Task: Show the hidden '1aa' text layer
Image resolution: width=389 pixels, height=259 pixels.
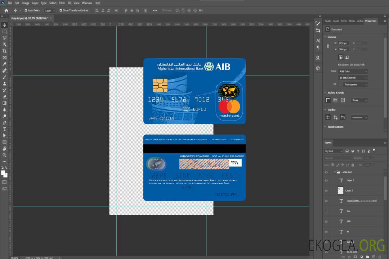Action: (x=326, y=211)
